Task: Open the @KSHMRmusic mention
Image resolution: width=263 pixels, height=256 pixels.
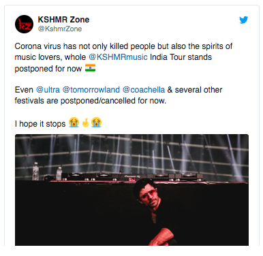Action: 118,57
